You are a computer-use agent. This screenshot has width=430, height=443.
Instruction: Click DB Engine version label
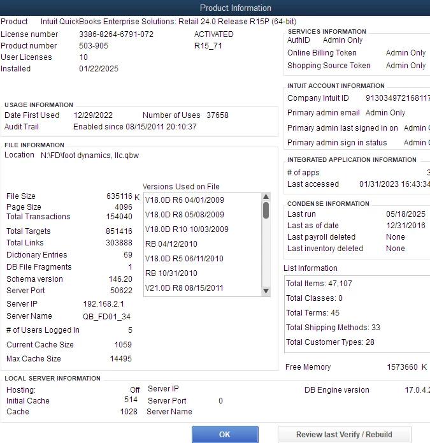point(336,390)
